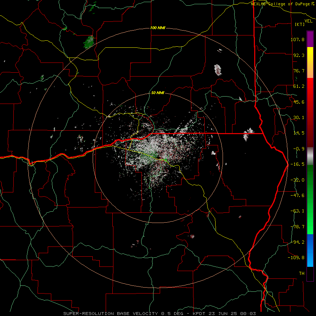Click the 50 NMI range ring label
This screenshot has width=316, height=316.
click(x=158, y=93)
